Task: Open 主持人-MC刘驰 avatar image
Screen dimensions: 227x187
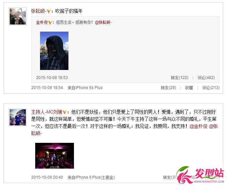Action: [18, 117]
